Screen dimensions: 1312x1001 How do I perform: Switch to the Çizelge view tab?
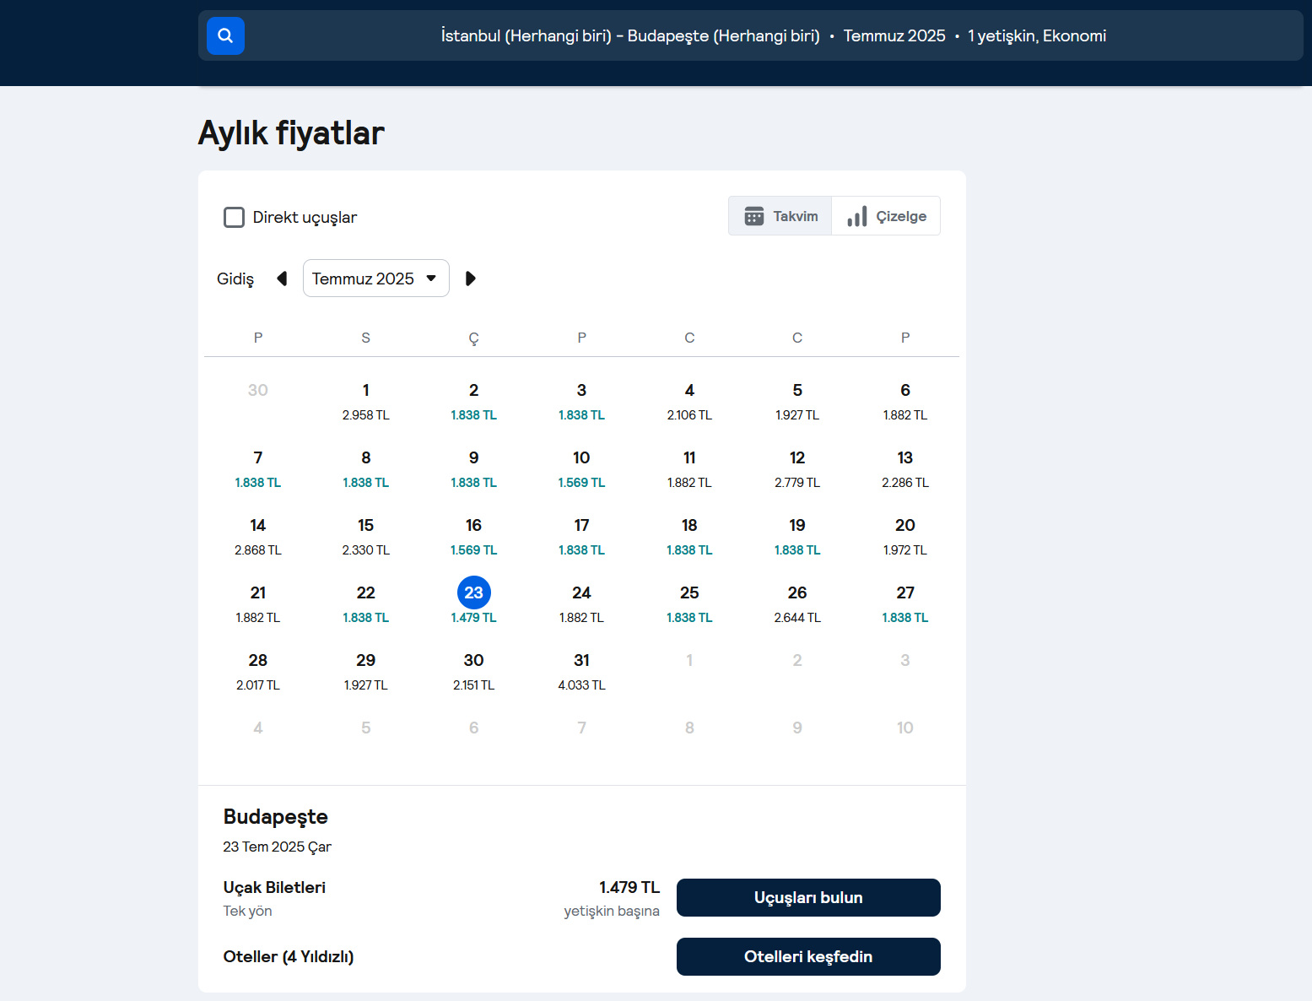886,216
